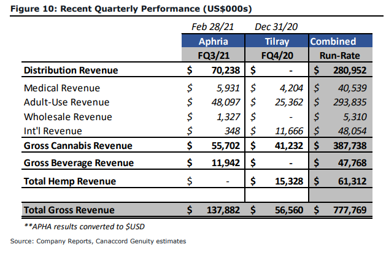The width and height of the screenshot is (386, 255).
Task: Select the combined total gross value 777,769
Action: coord(350,210)
